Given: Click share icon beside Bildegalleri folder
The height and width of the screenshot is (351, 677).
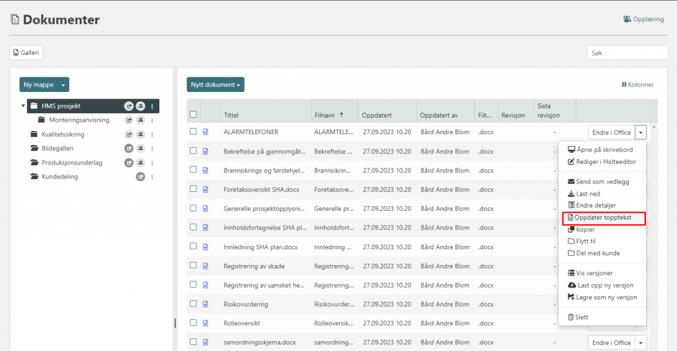Looking at the screenshot, I should pos(130,148).
